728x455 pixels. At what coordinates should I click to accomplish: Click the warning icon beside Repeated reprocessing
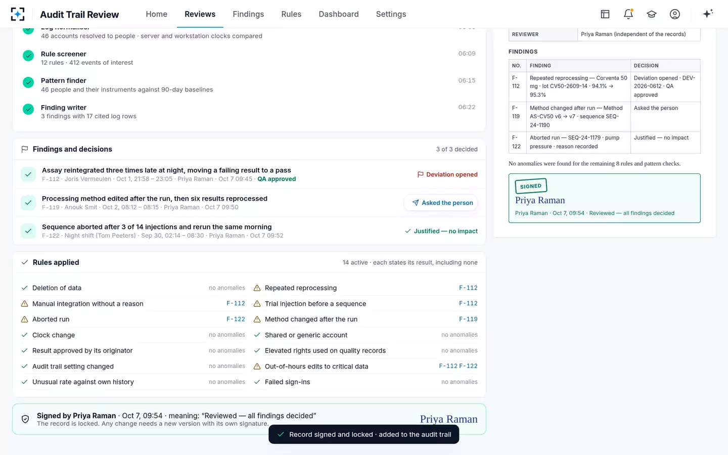click(x=257, y=288)
